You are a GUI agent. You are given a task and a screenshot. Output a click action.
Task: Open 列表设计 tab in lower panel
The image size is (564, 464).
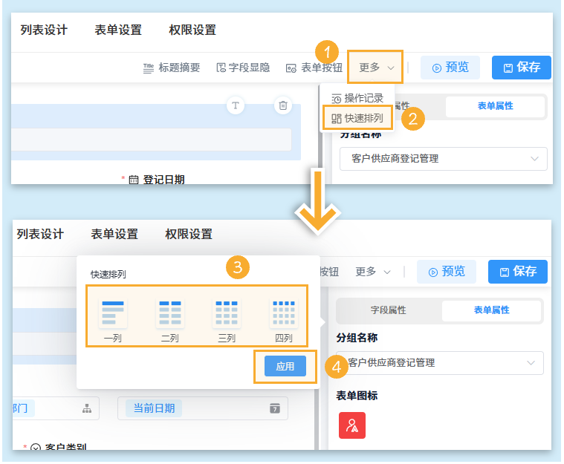[x=40, y=234]
